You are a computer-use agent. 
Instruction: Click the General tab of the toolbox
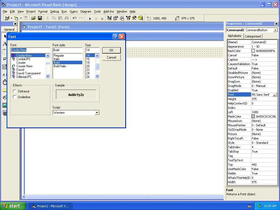pos(9,30)
